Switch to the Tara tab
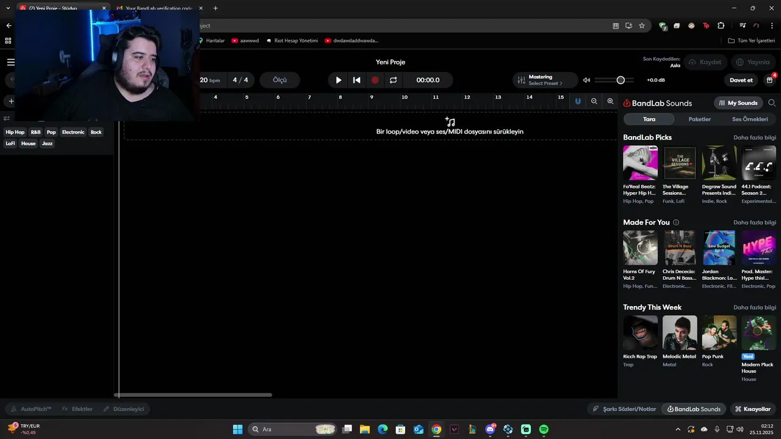This screenshot has width=781, height=439. pos(649,119)
